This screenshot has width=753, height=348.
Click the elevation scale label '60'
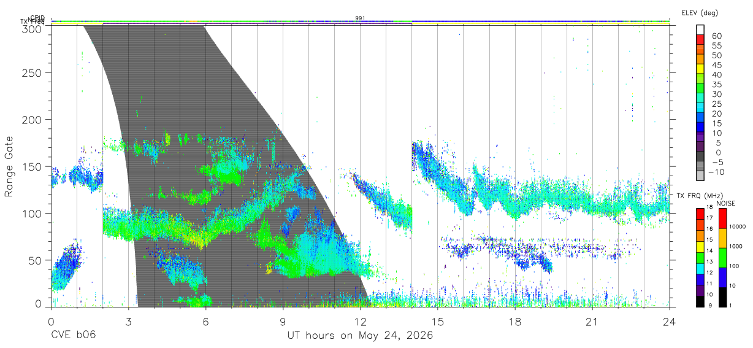[716, 36]
